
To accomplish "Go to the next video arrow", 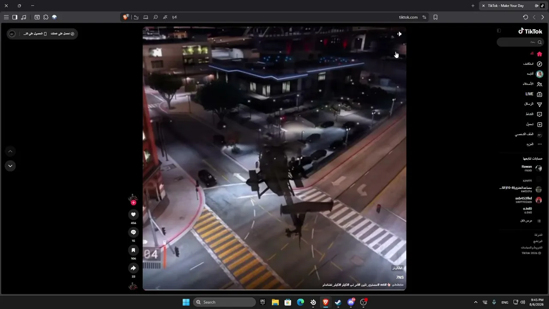I will [10, 166].
